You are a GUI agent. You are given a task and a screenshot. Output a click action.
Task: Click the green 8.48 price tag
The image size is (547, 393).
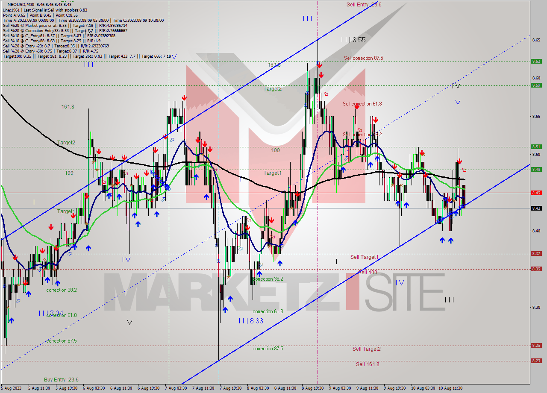pyautogui.click(x=536, y=170)
